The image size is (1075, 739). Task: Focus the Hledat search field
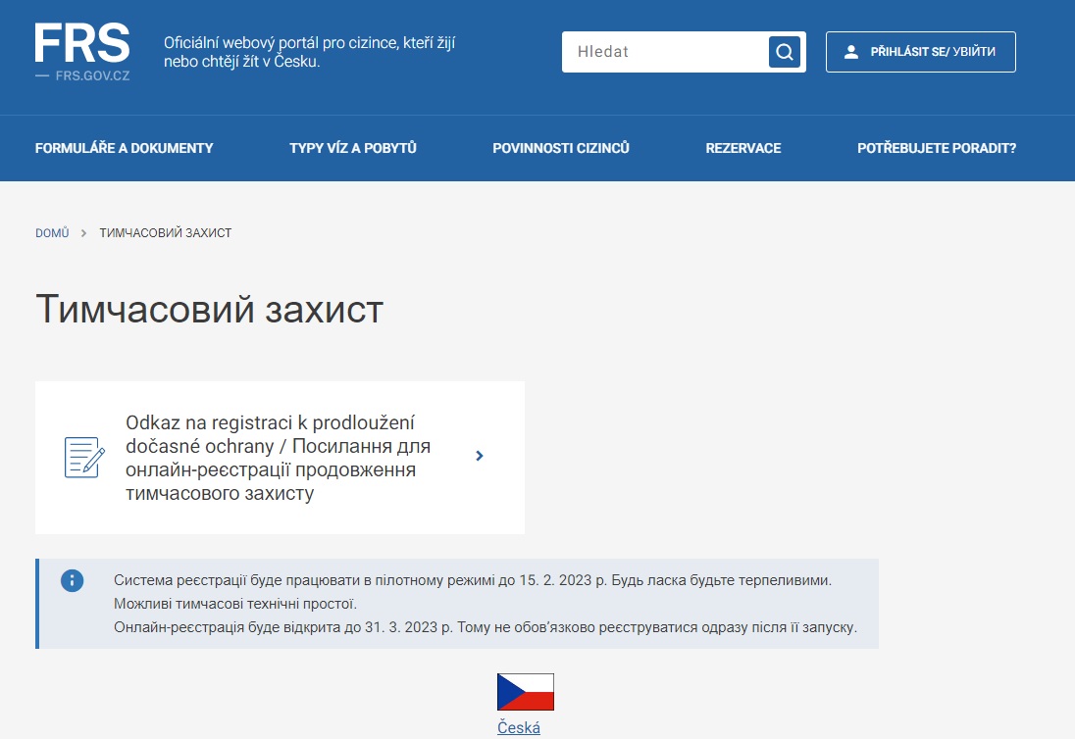point(665,52)
